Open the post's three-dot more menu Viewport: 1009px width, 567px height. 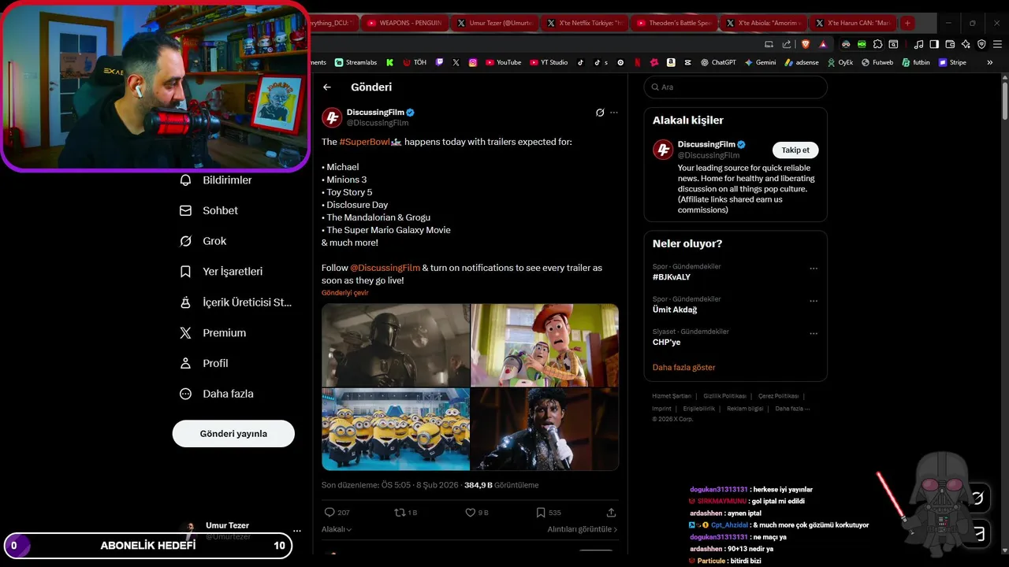tap(614, 113)
